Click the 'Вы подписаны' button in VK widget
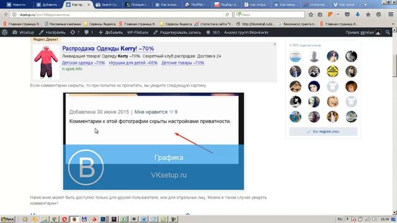397x223 pixels. [323, 131]
